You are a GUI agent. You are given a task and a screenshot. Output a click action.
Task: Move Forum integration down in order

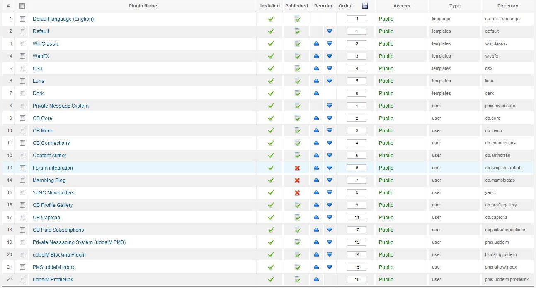pos(330,168)
